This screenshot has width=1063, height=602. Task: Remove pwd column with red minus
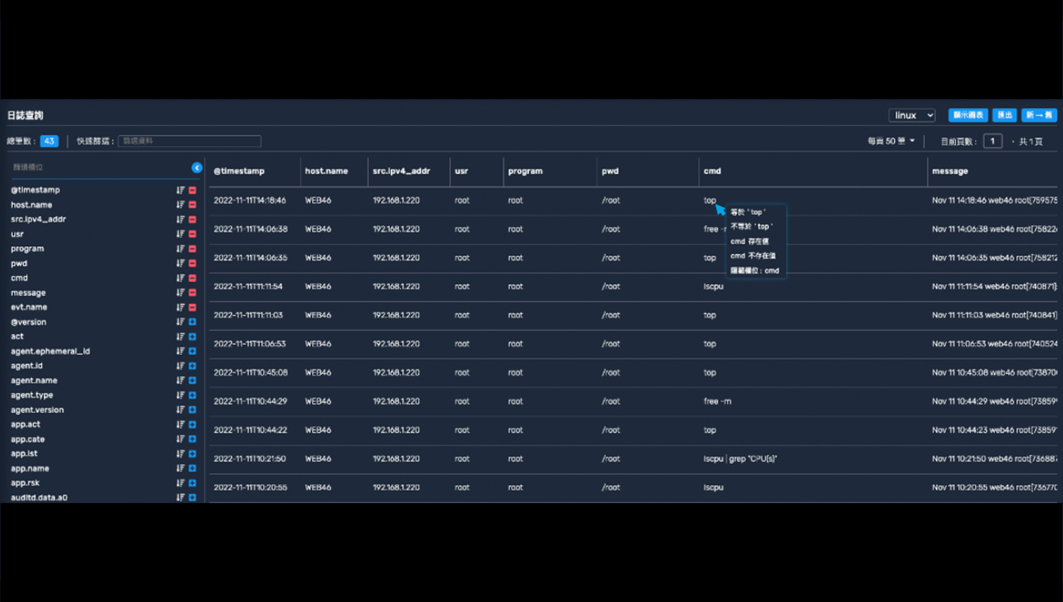click(x=192, y=264)
